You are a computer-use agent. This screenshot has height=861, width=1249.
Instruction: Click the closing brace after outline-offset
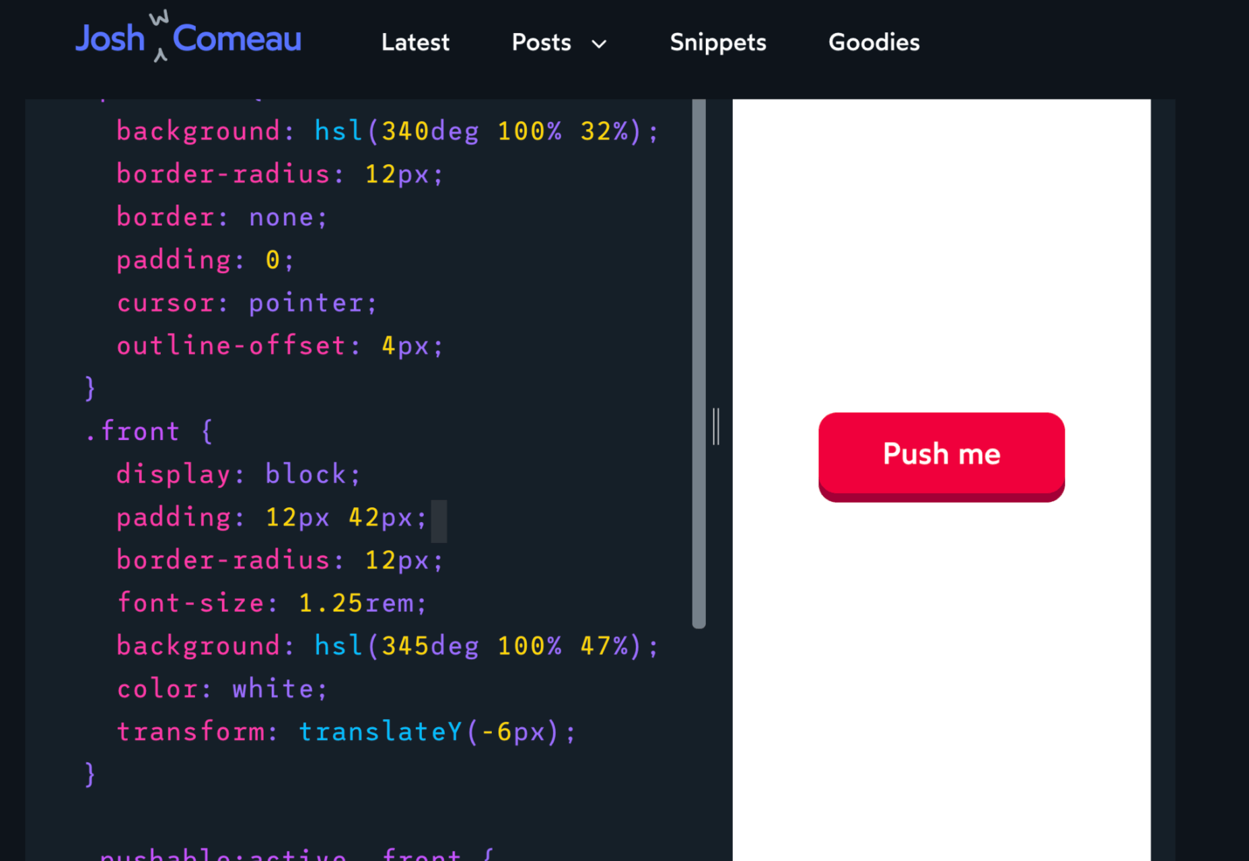(x=90, y=388)
